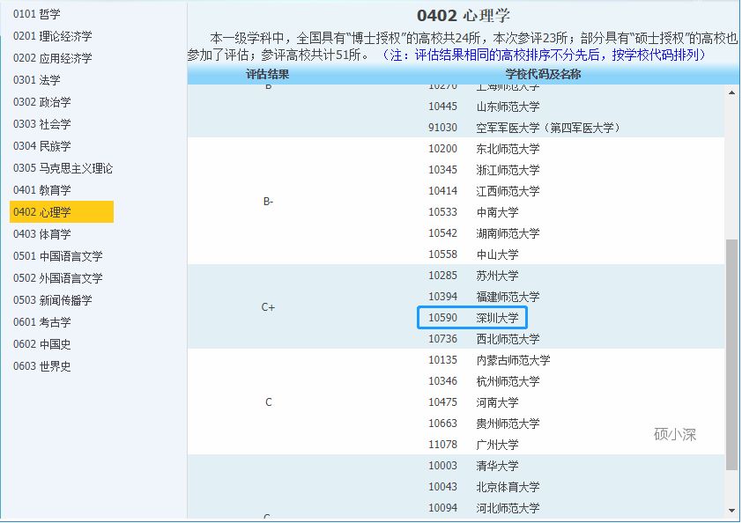Click the C+ rating cell
742x523 pixels.
pyautogui.click(x=268, y=307)
